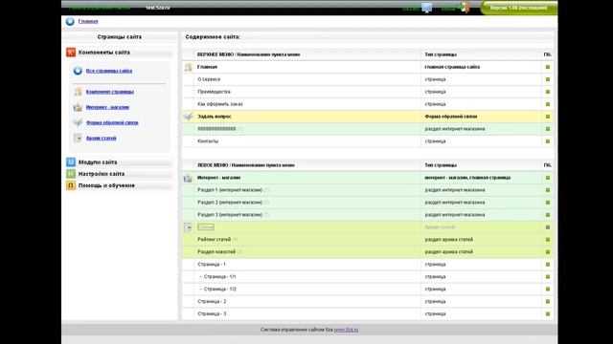Image resolution: width=613 pixels, height=344 pixels.
Task: Select the Раздел 3 (интернет-магазин) row
Action: (368, 215)
